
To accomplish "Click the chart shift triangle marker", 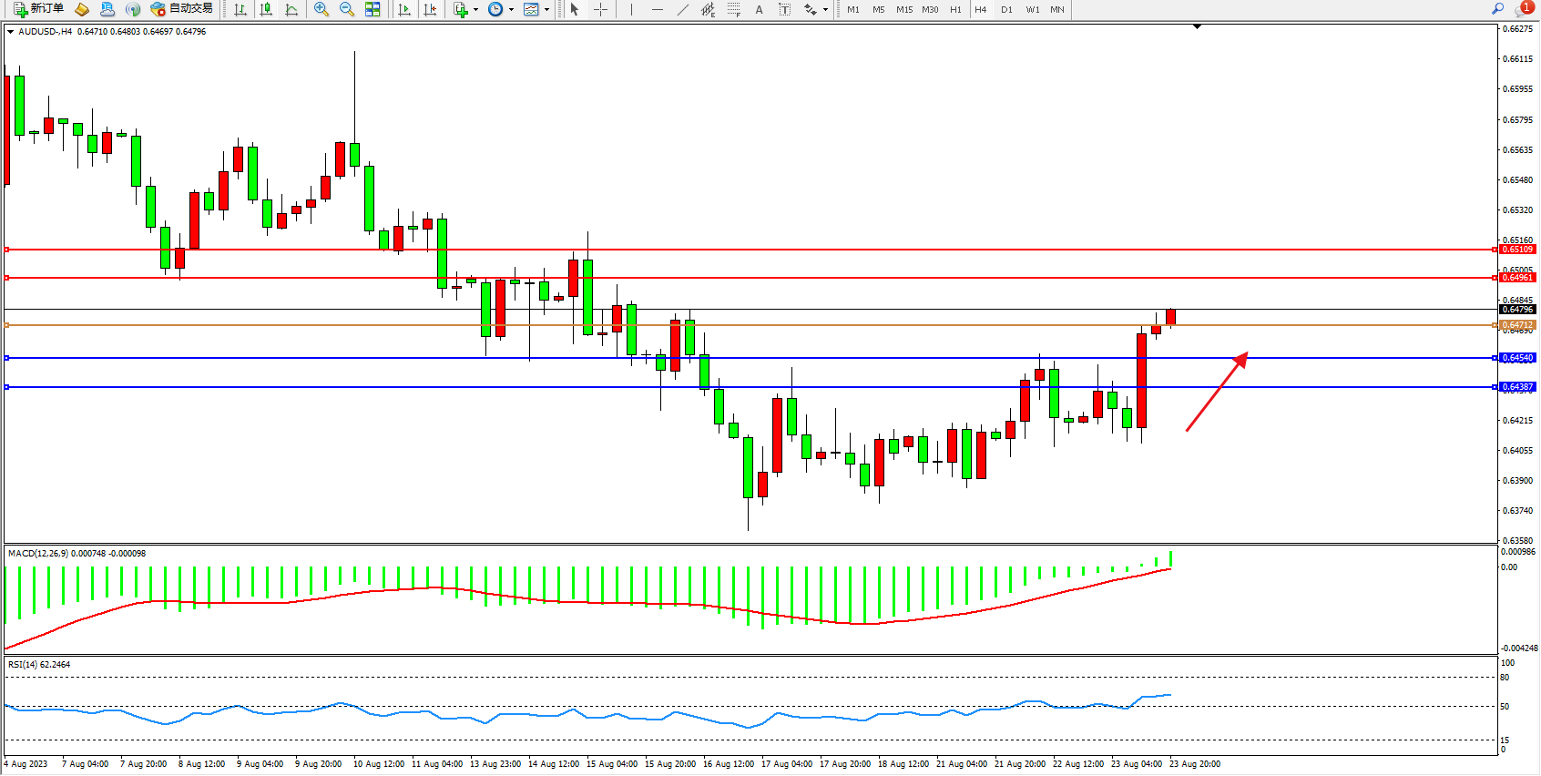I will tap(1197, 27).
